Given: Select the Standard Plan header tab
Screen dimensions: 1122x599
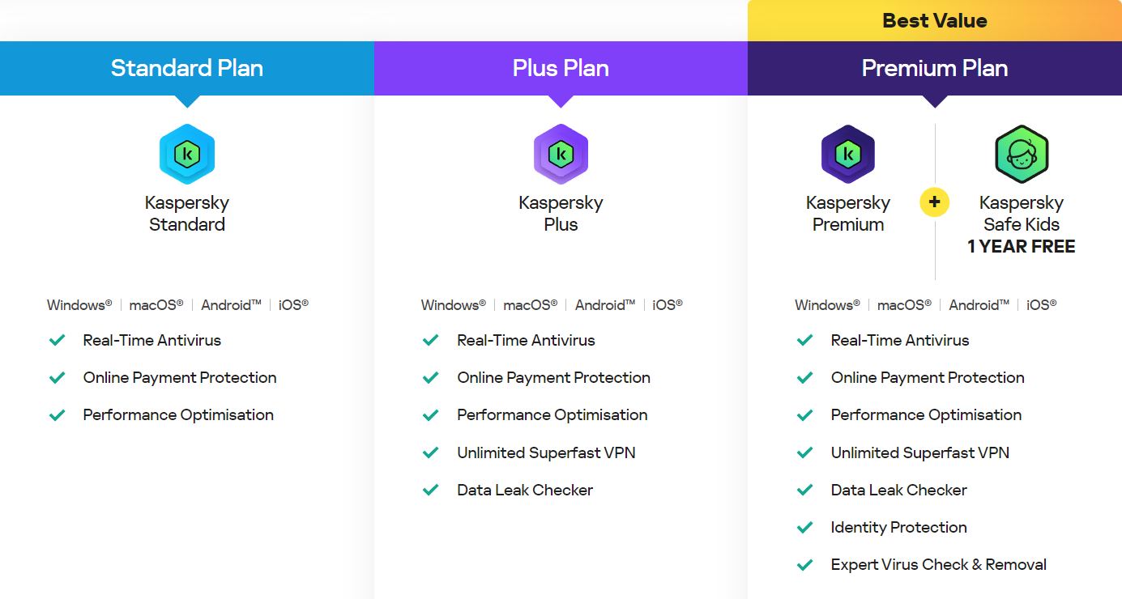Looking at the screenshot, I should coord(187,68).
